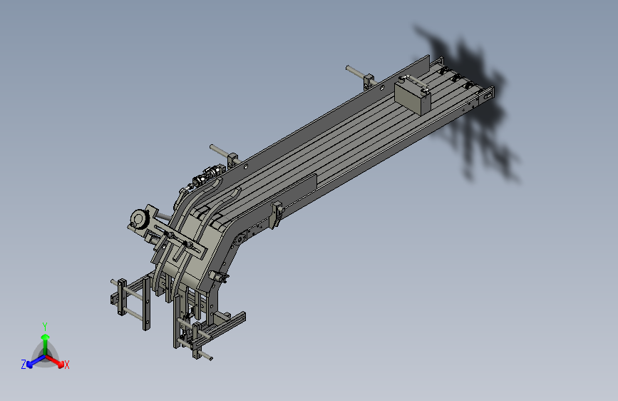Select the box sitting on the conveyor
Screen dimensions: 618x401
click(412, 96)
